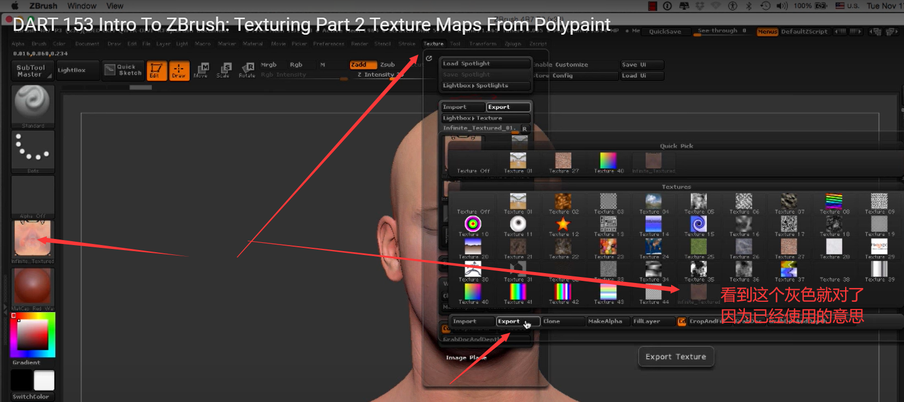
Task: Enable Mrgb painting mode
Action: [x=269, y=65]
